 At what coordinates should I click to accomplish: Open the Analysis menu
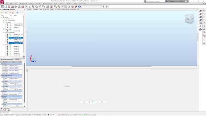(x=32, y=4)
